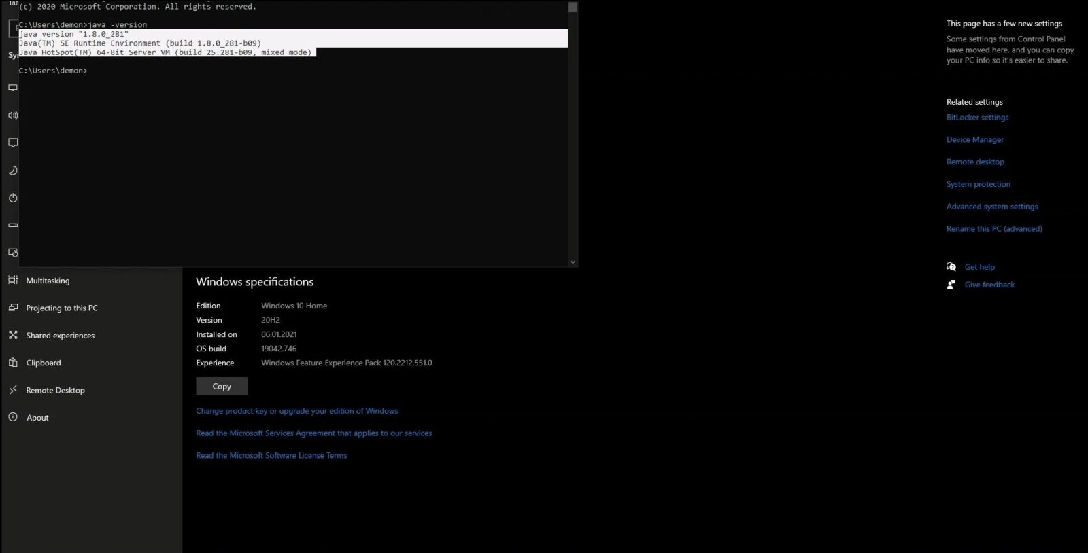The image size is (1088, 553).
Task: Click the C:\Users\demon> prompt line
Action: tap(53, 71)
